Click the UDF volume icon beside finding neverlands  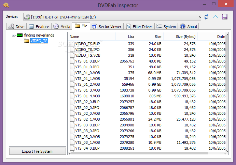pos(20,35)
